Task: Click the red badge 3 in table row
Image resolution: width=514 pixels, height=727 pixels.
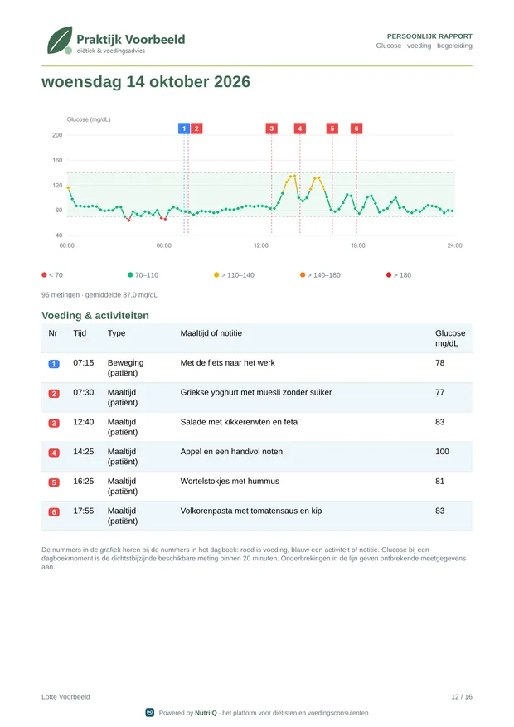Action: point(54,424)
